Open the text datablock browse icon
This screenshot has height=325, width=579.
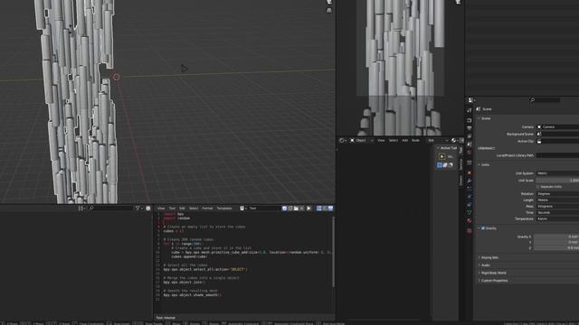242,209
